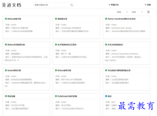Image resolution: width=157 pixels, height=116 pixels.
Task: Switch layout with the list view icon
Action: (148, 12)
